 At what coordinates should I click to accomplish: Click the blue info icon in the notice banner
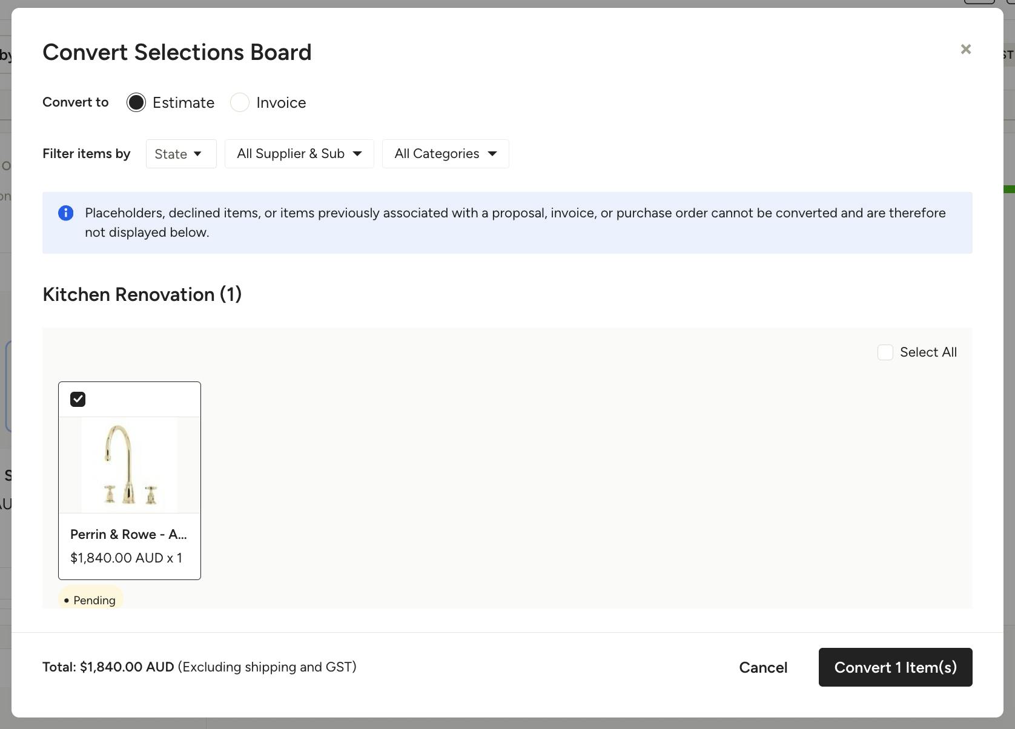click(x=65, y=213)
